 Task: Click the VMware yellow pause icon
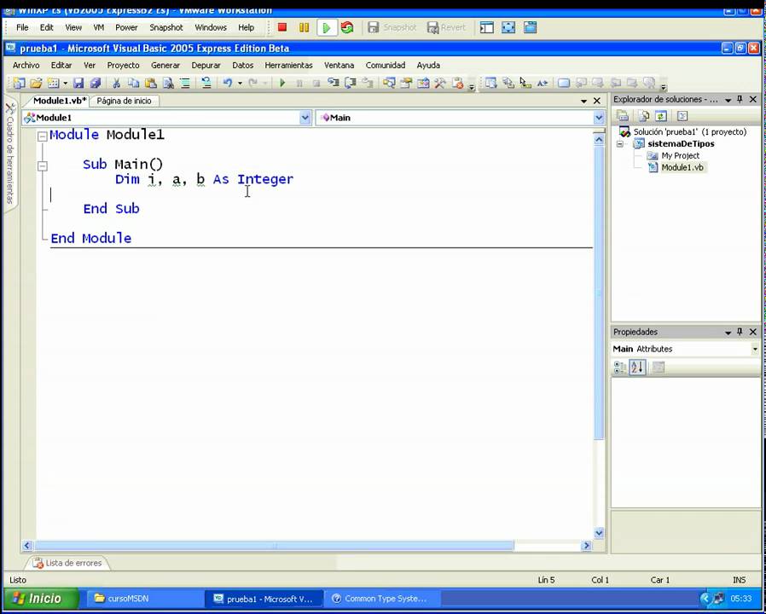point(304,27)
